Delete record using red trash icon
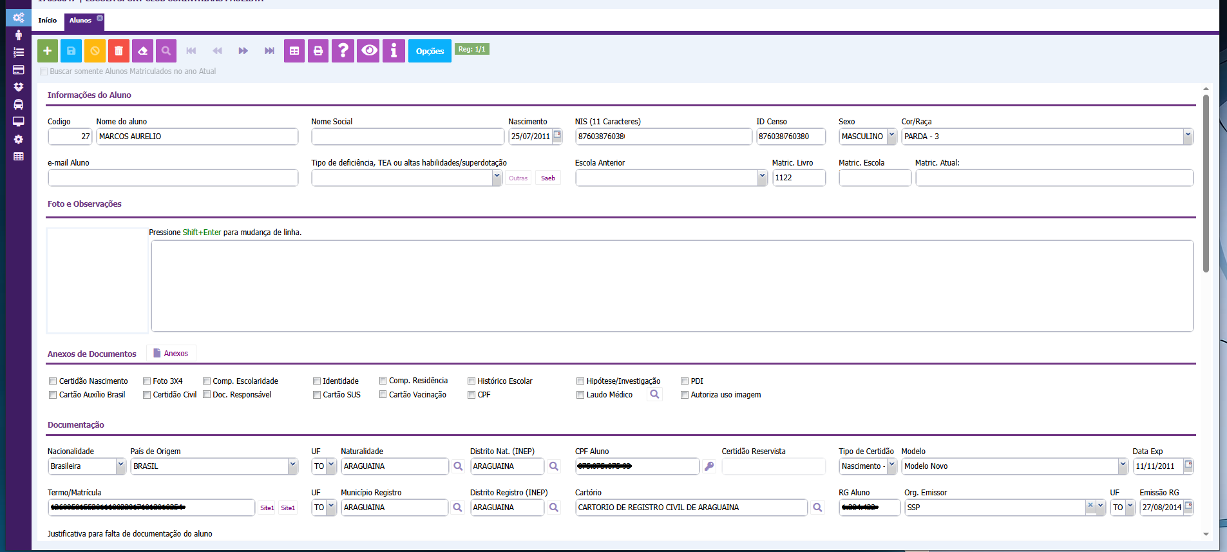Screen dimensions: 1227x552 119,51
